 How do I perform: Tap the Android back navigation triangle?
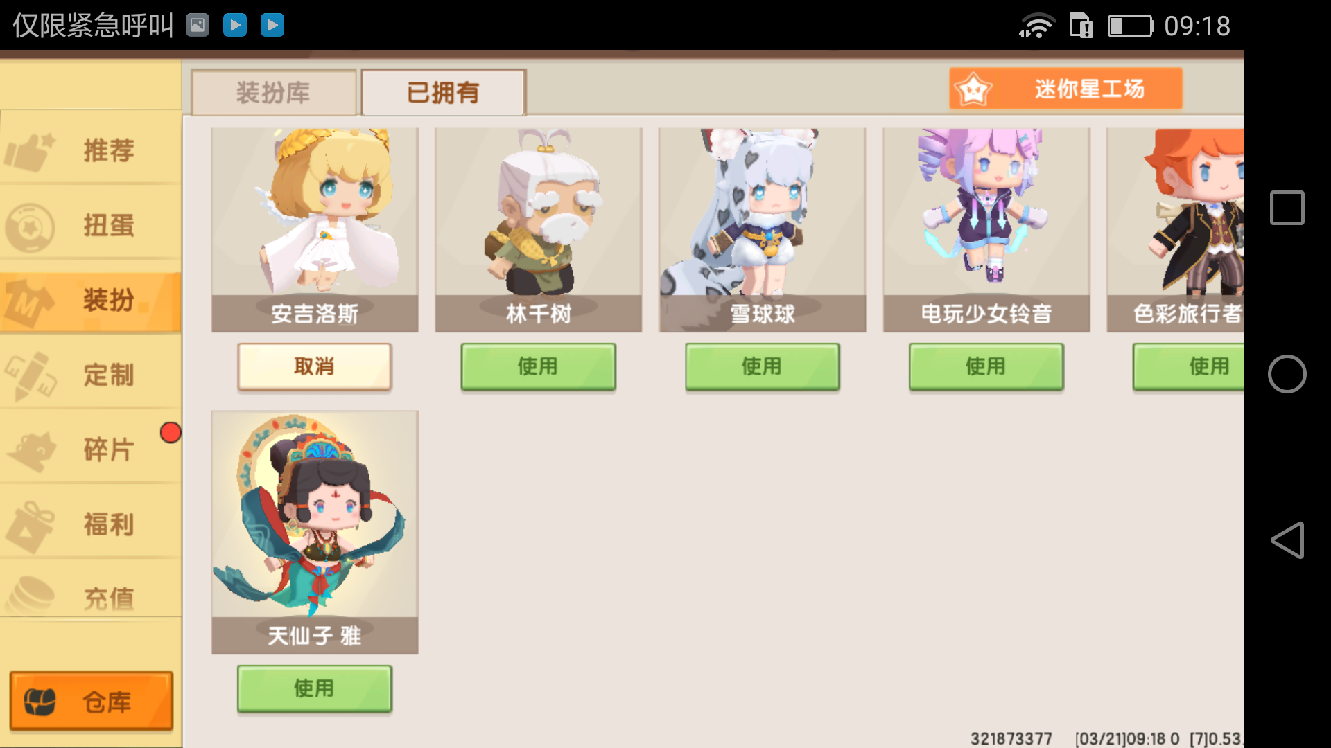1287,540
